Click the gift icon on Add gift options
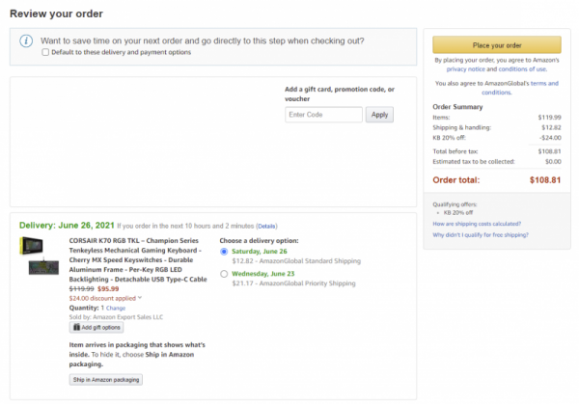The height and width of the screenshot is (404, 579). point(76,327)
